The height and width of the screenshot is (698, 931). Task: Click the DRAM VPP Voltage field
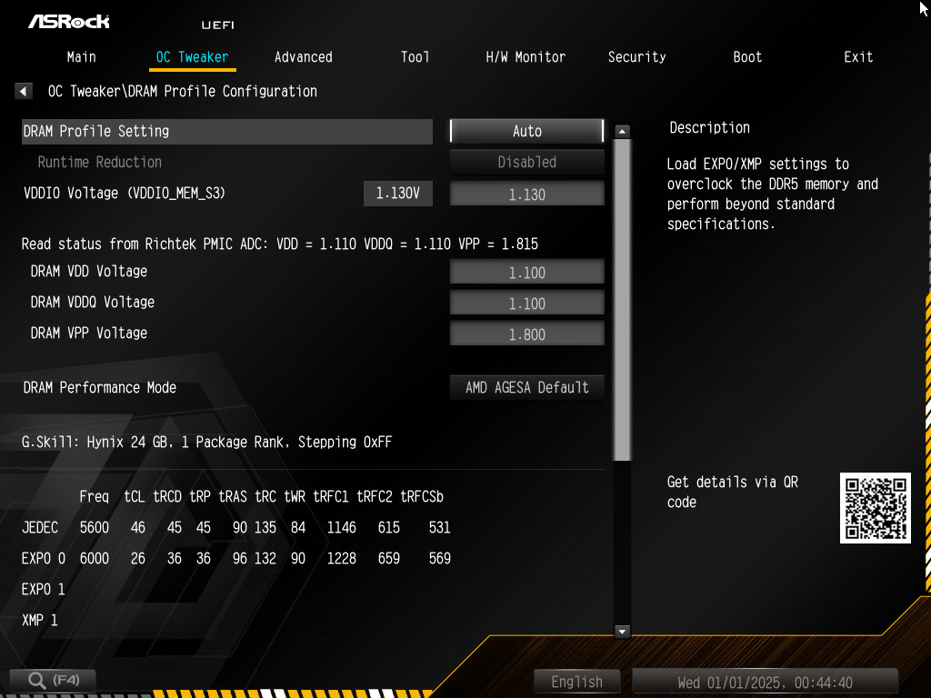(x=526, y=334)
